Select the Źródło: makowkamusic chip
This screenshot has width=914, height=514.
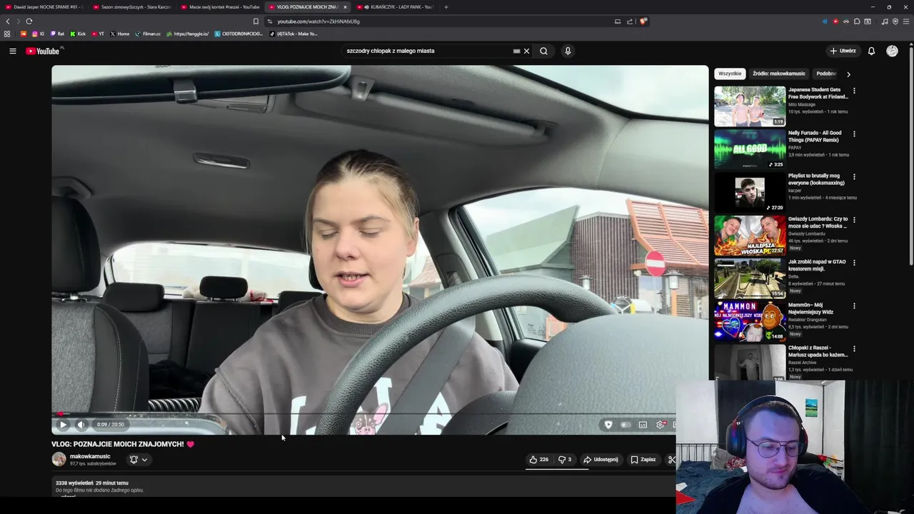(779, 74)
